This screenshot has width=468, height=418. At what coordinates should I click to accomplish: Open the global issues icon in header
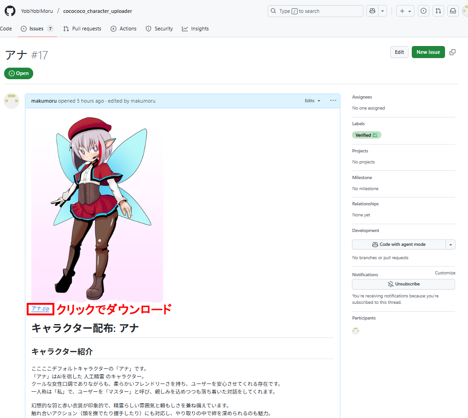(x=423, y=11)
